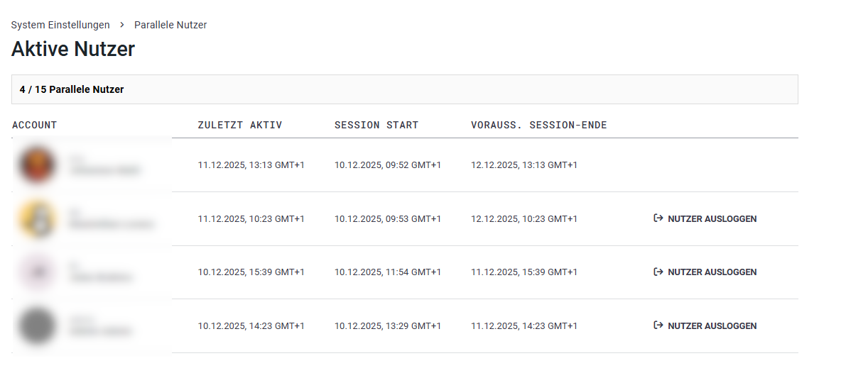The height and width of the screenshot is (373, 846).
Task: Click the last-active cell '11.12.2025, 13:13 GMT+1'
Action: pos(251,165)
